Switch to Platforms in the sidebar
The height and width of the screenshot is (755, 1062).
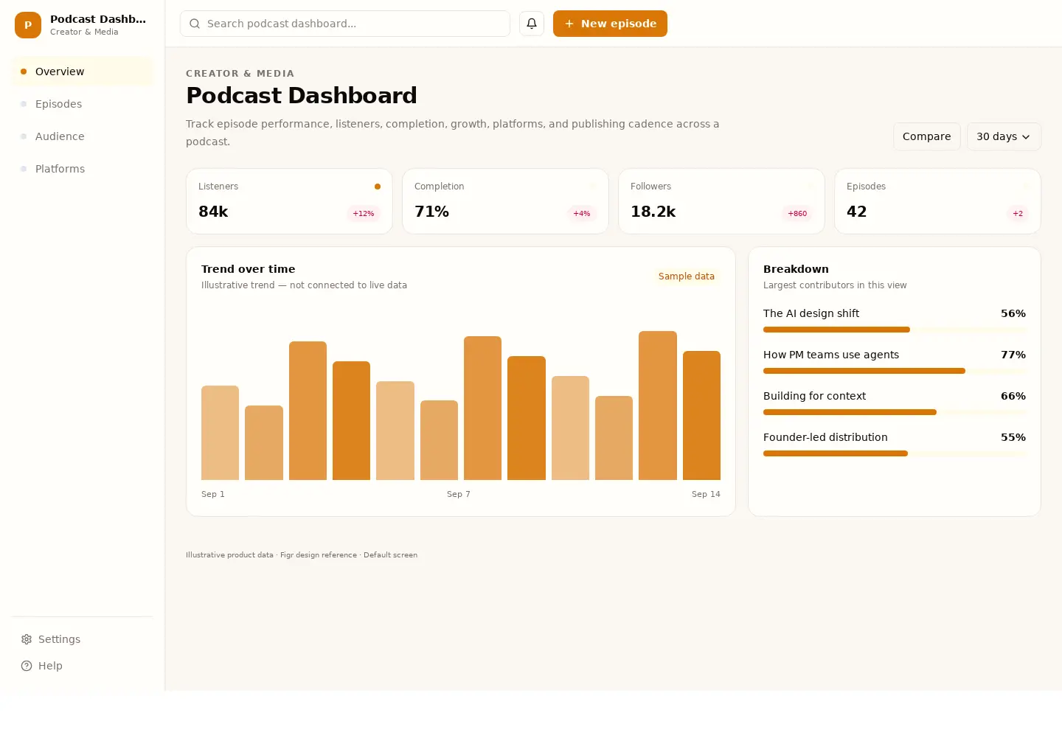[82, 169]
